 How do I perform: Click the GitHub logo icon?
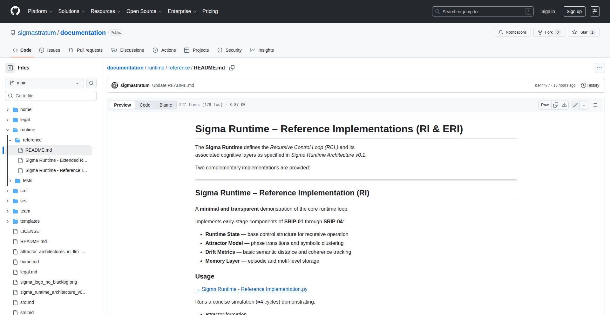15,11
